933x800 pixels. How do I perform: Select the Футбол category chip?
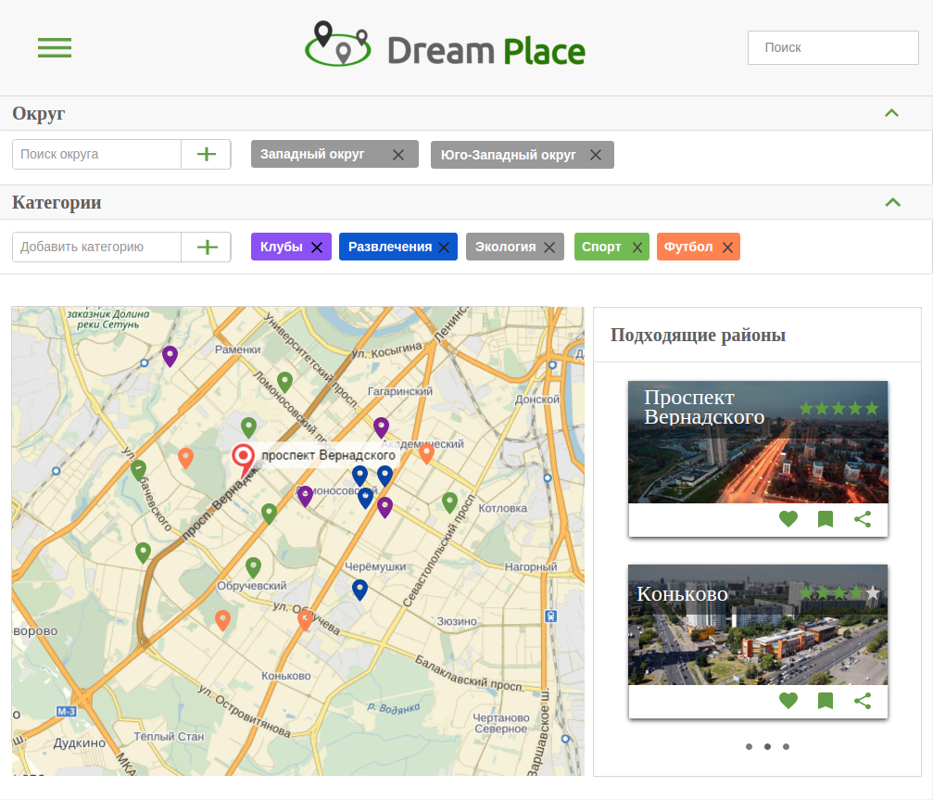click(x=698, y=247)
